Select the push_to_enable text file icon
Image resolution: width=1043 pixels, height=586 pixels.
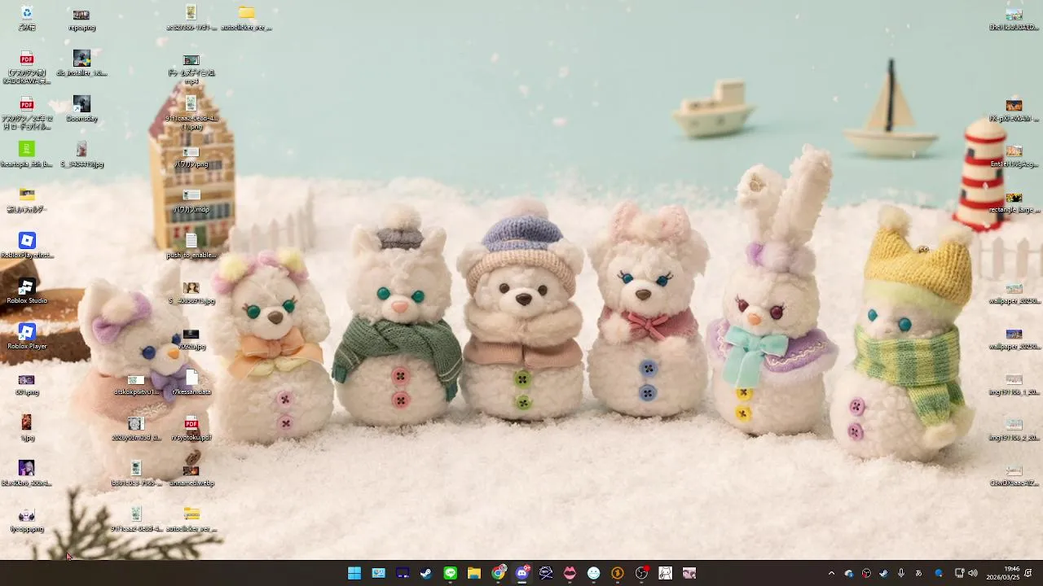191,246
